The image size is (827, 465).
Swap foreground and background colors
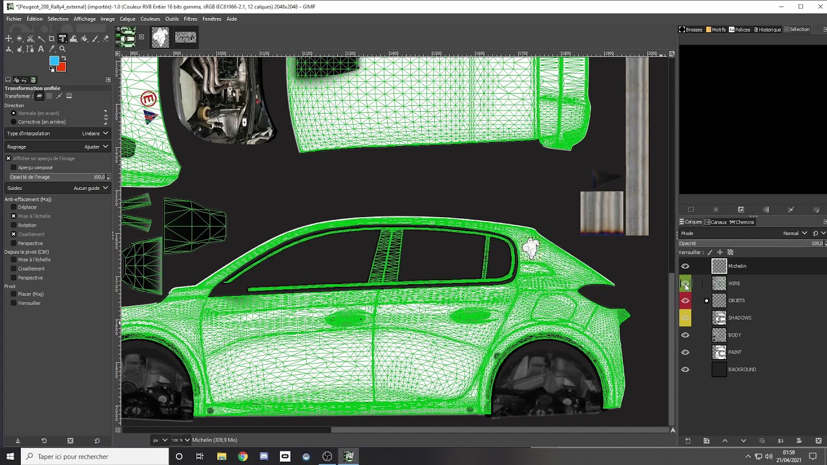click(64, 58)
